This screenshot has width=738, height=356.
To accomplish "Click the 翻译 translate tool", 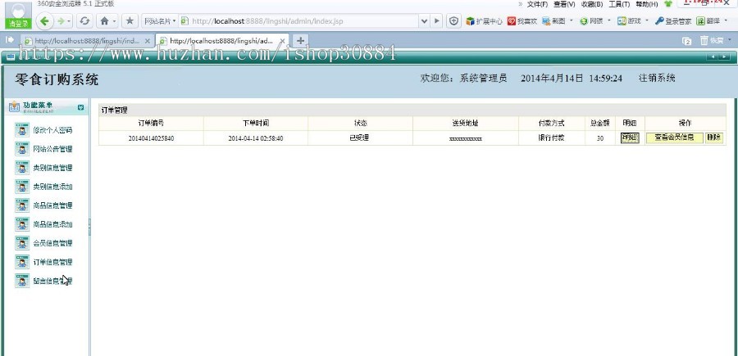I will [708, 21].
